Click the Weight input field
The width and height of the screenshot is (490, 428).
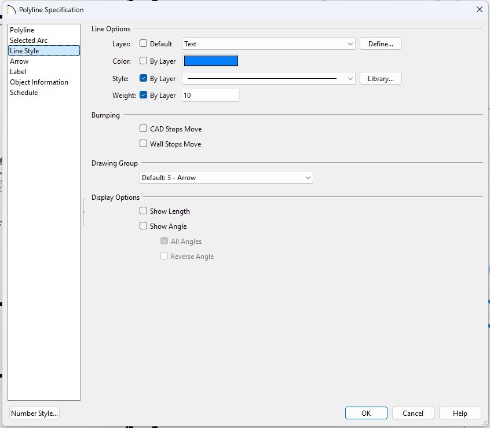[211, 96]
